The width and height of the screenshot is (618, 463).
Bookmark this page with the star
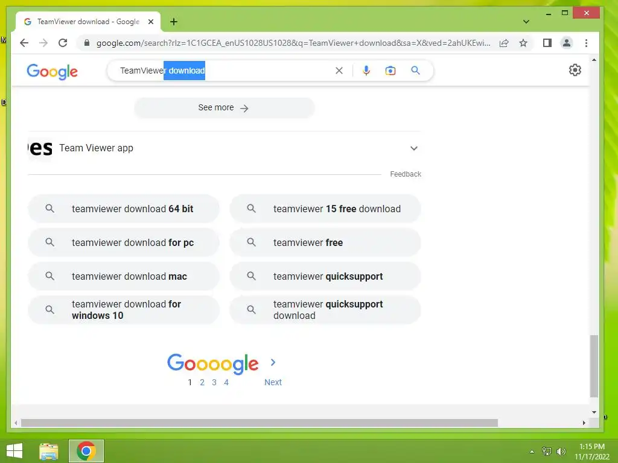pyautogui.click(x=523, y=43)
